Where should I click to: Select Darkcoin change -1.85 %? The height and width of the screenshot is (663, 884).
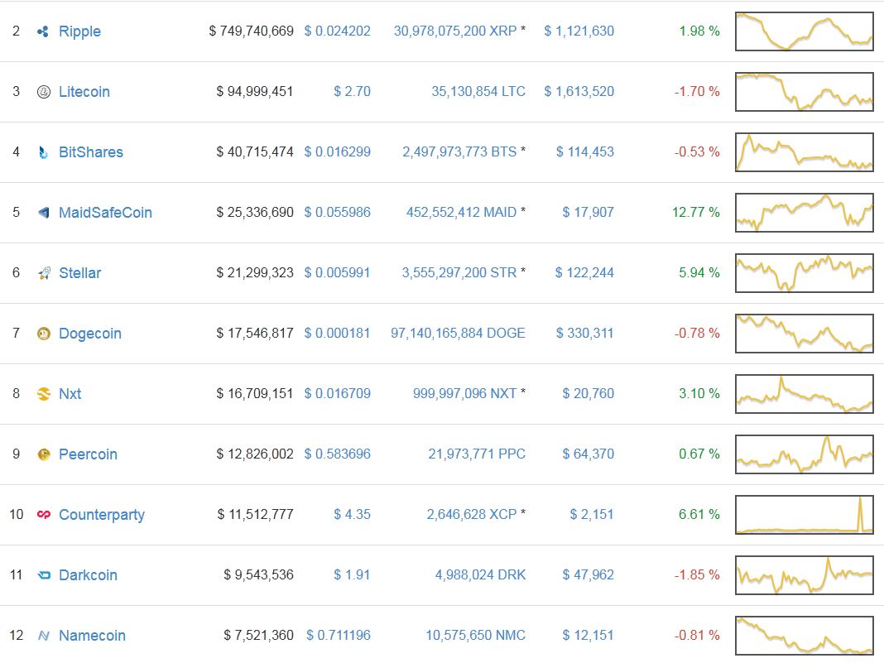(x=697, y=574)
